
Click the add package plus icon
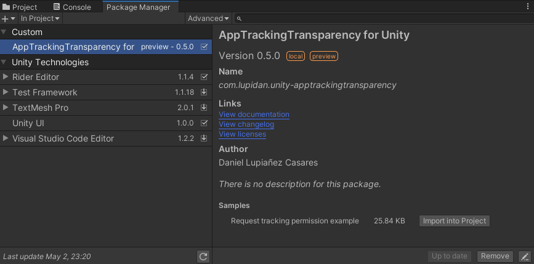tap(6, 18)
